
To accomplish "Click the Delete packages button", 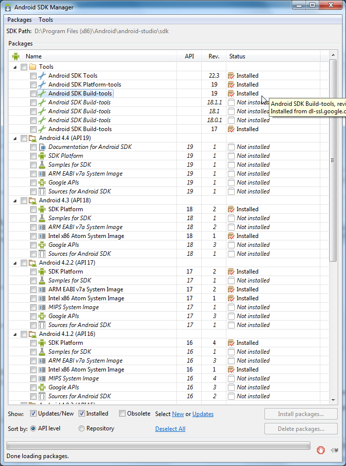I will pyautogui.click(x=301, y=429).
